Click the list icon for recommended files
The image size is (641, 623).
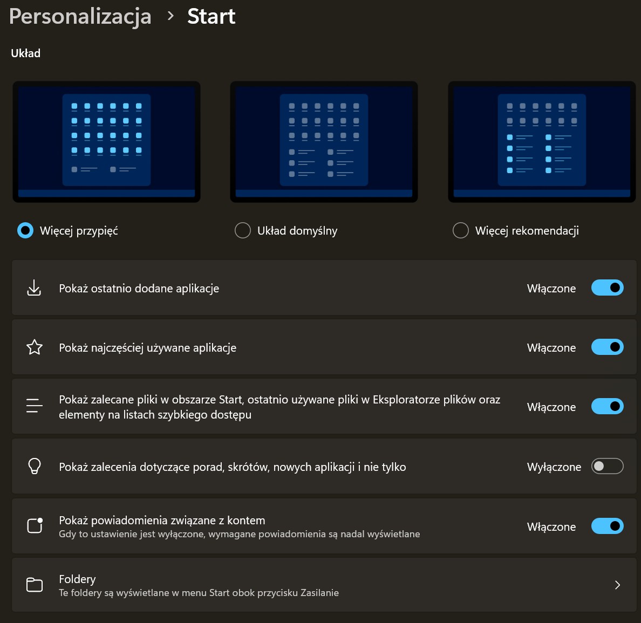35,406
